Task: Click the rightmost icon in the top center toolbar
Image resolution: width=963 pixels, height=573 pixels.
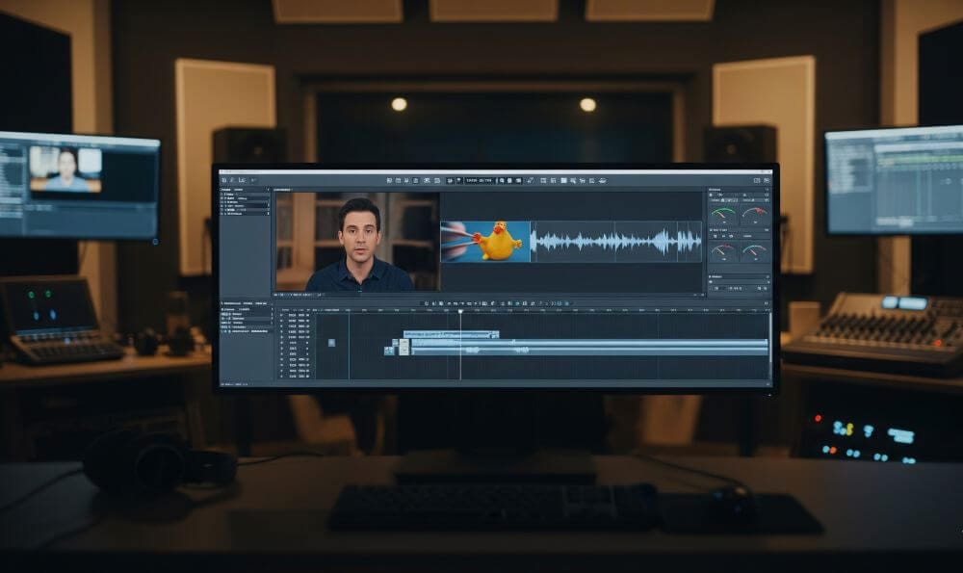Action: [602, 180]
